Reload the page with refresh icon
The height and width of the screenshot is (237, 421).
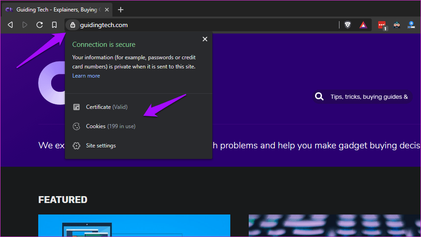(x=40, y=25)
